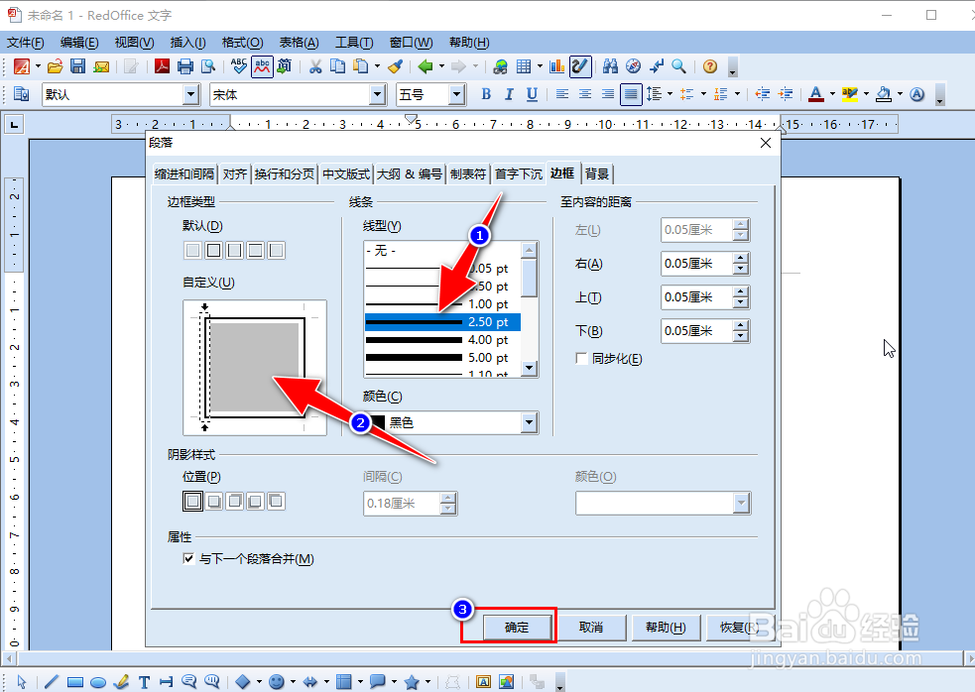
Task: Click the Help question mark icon
Action: (x=710, y=66)
